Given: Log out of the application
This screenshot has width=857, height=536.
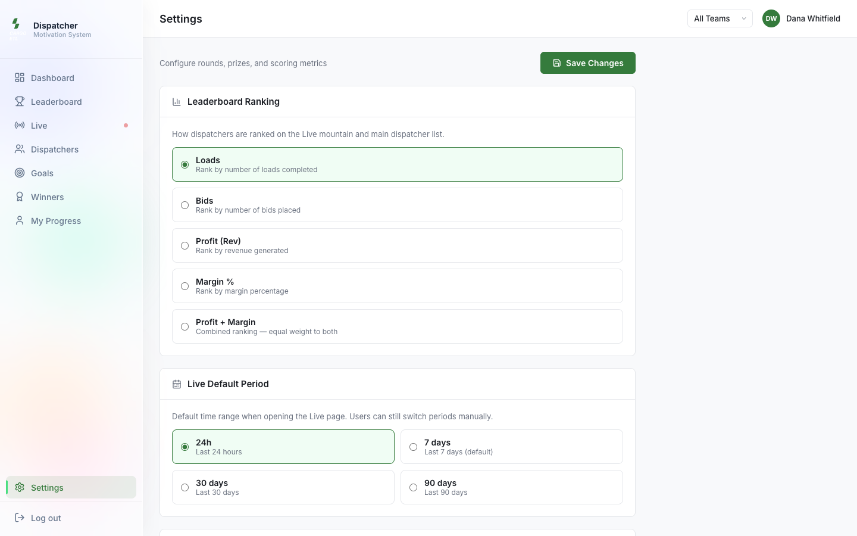Looking at the screenshot, I should (x=71, y=518).
